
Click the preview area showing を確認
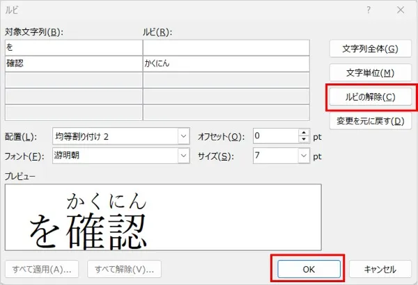coord(163,217)
